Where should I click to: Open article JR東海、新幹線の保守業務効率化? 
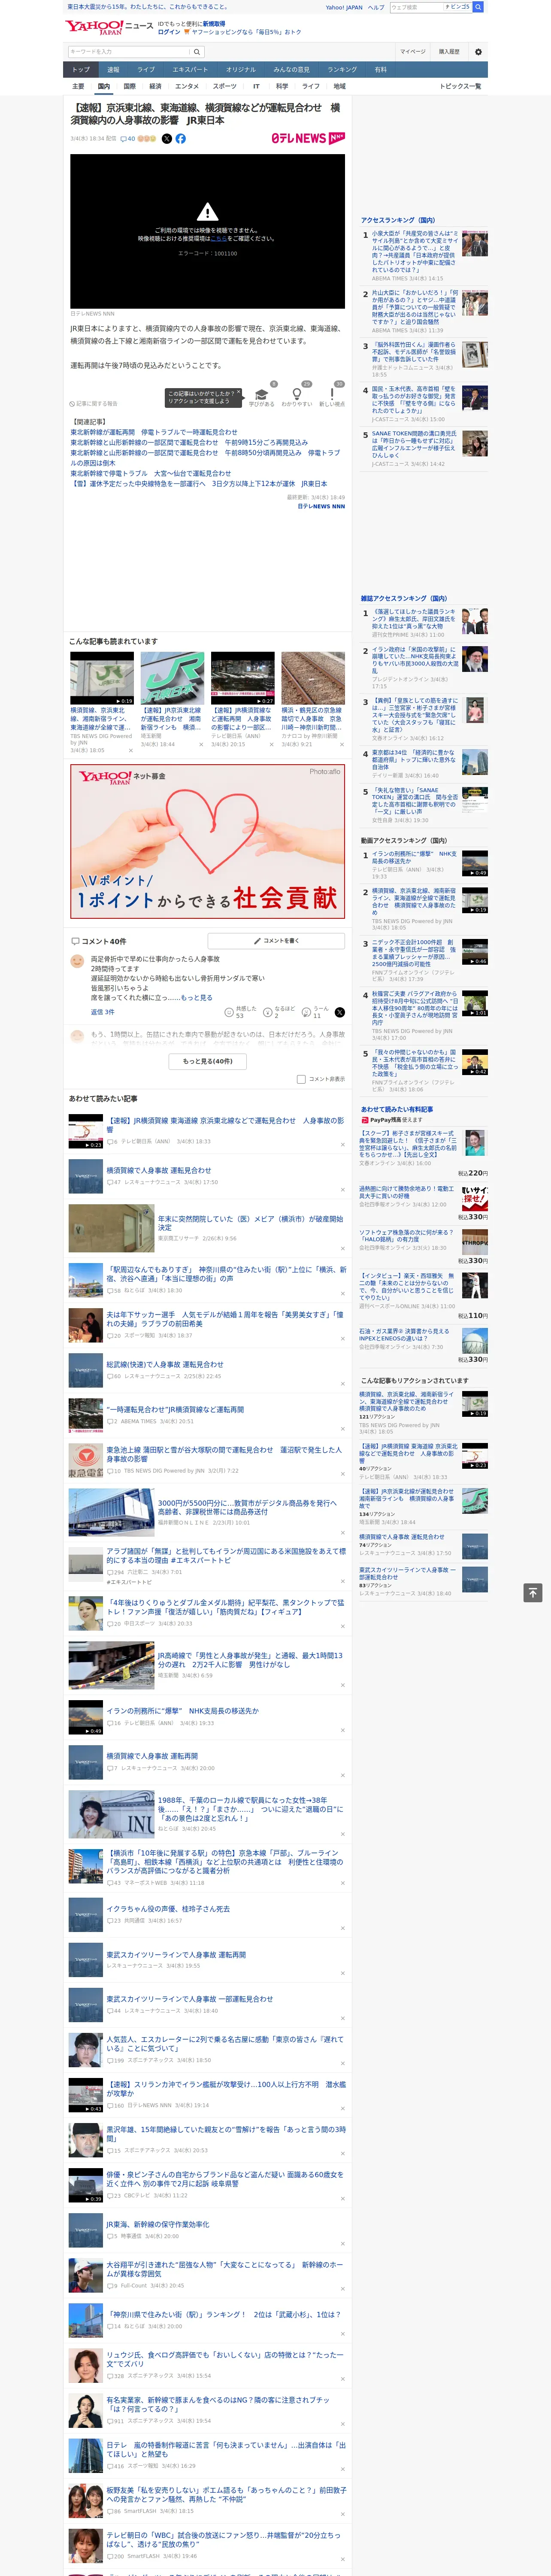pos(158,2225)
